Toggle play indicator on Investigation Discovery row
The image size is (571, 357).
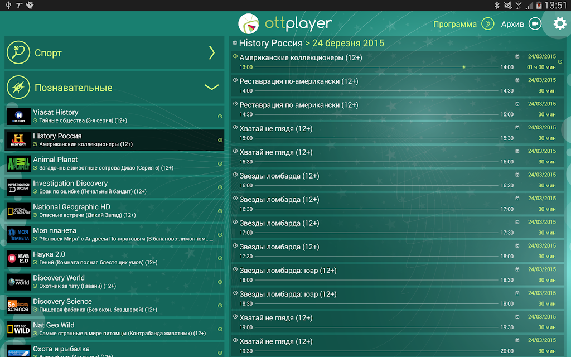pyautogui.click(x=220, y=187)
